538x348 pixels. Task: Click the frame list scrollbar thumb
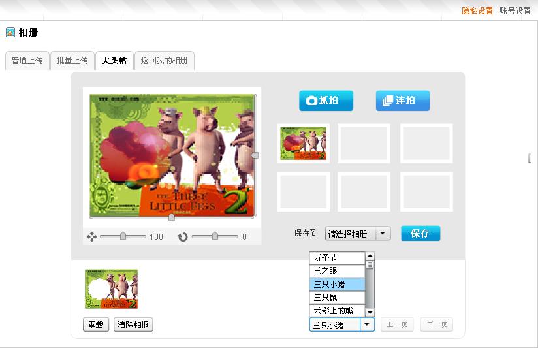pos(370,265)
